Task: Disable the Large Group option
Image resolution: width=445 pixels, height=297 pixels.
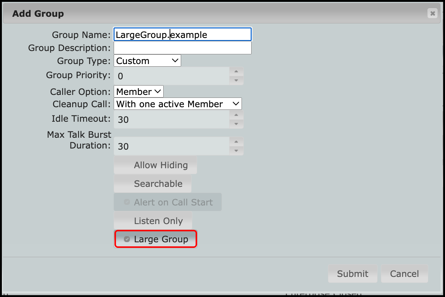Action: 155,239
